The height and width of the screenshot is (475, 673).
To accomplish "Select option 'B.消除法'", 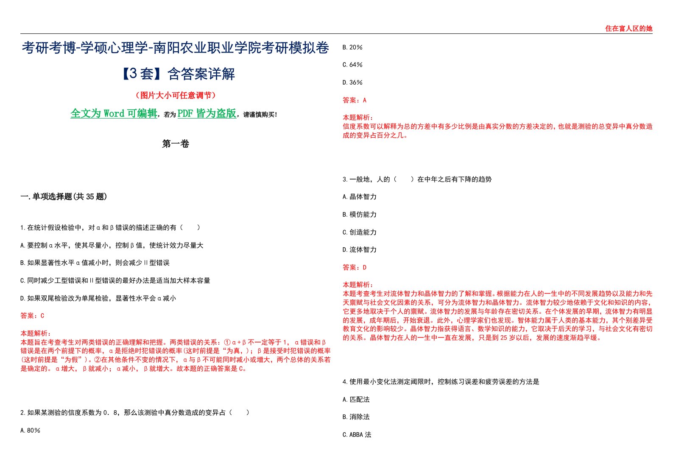I will click(x=356, y=417).
